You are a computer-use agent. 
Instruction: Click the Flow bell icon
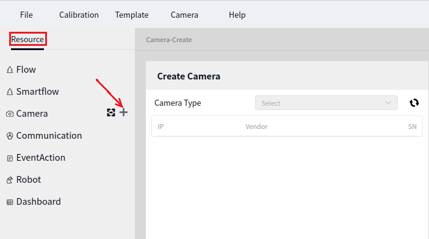click(10, 70)
